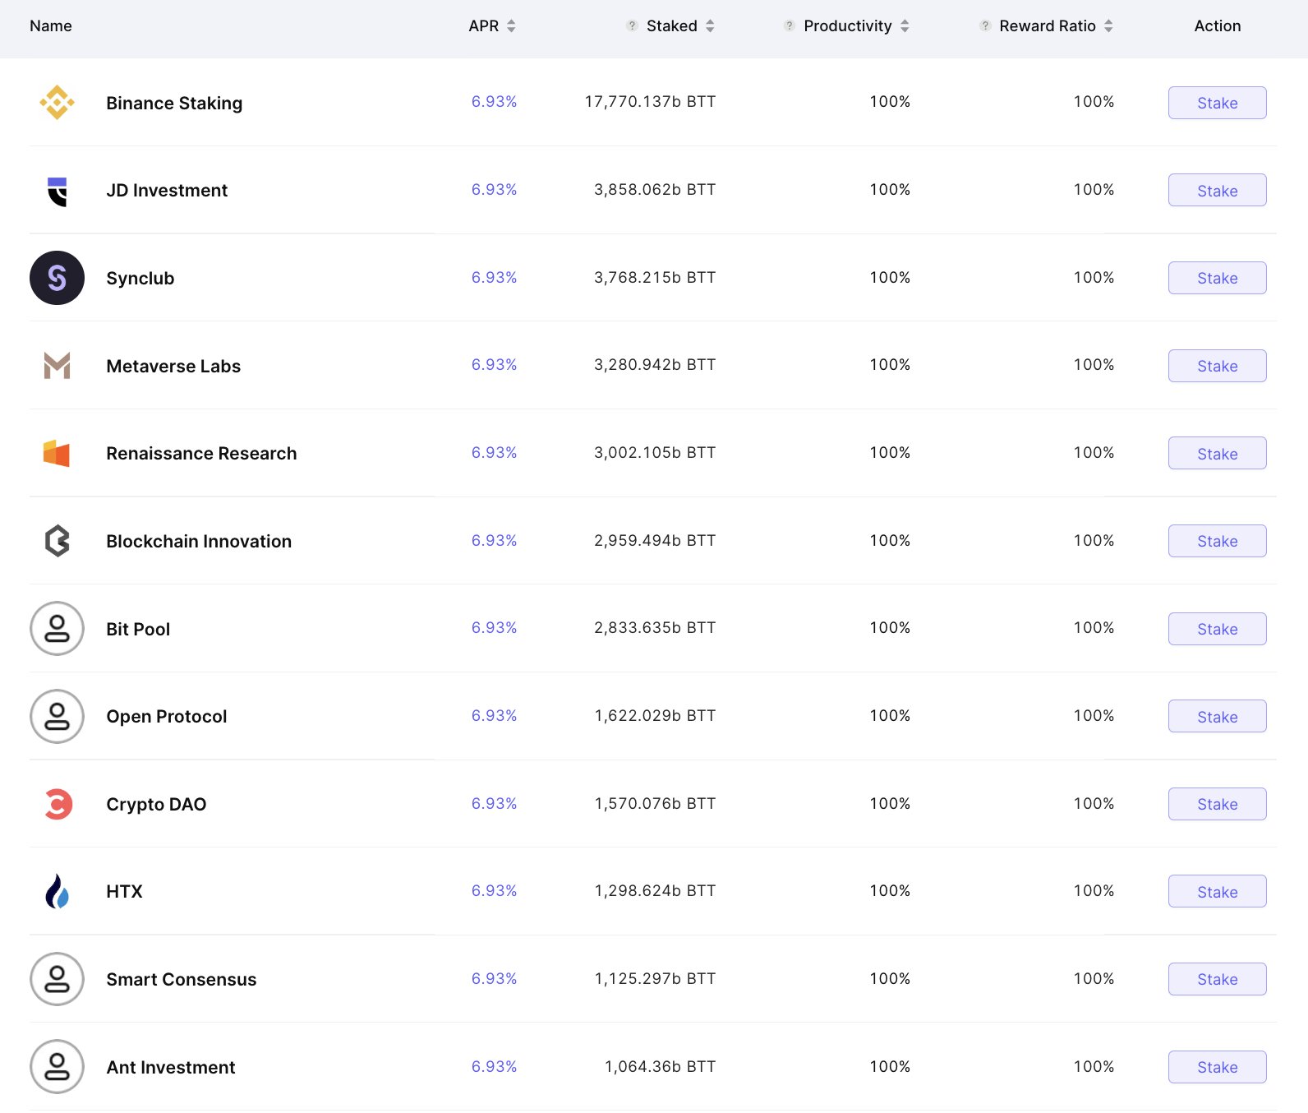This screenshot has width=1308, height=1113.
Task: Click the Crypto DAO red C logo
Action: tap(58, 804)
